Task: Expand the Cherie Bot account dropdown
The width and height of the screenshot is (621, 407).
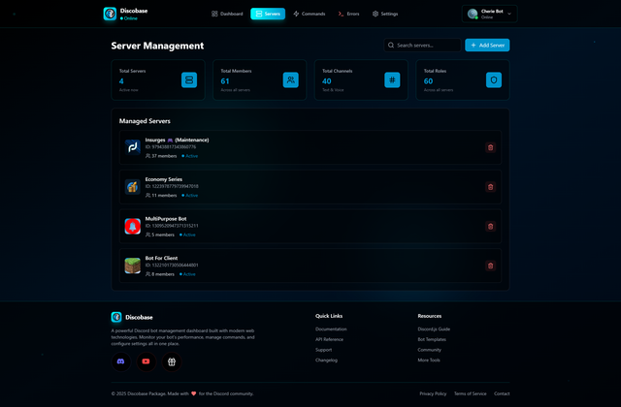Action: tap(489, 14)
